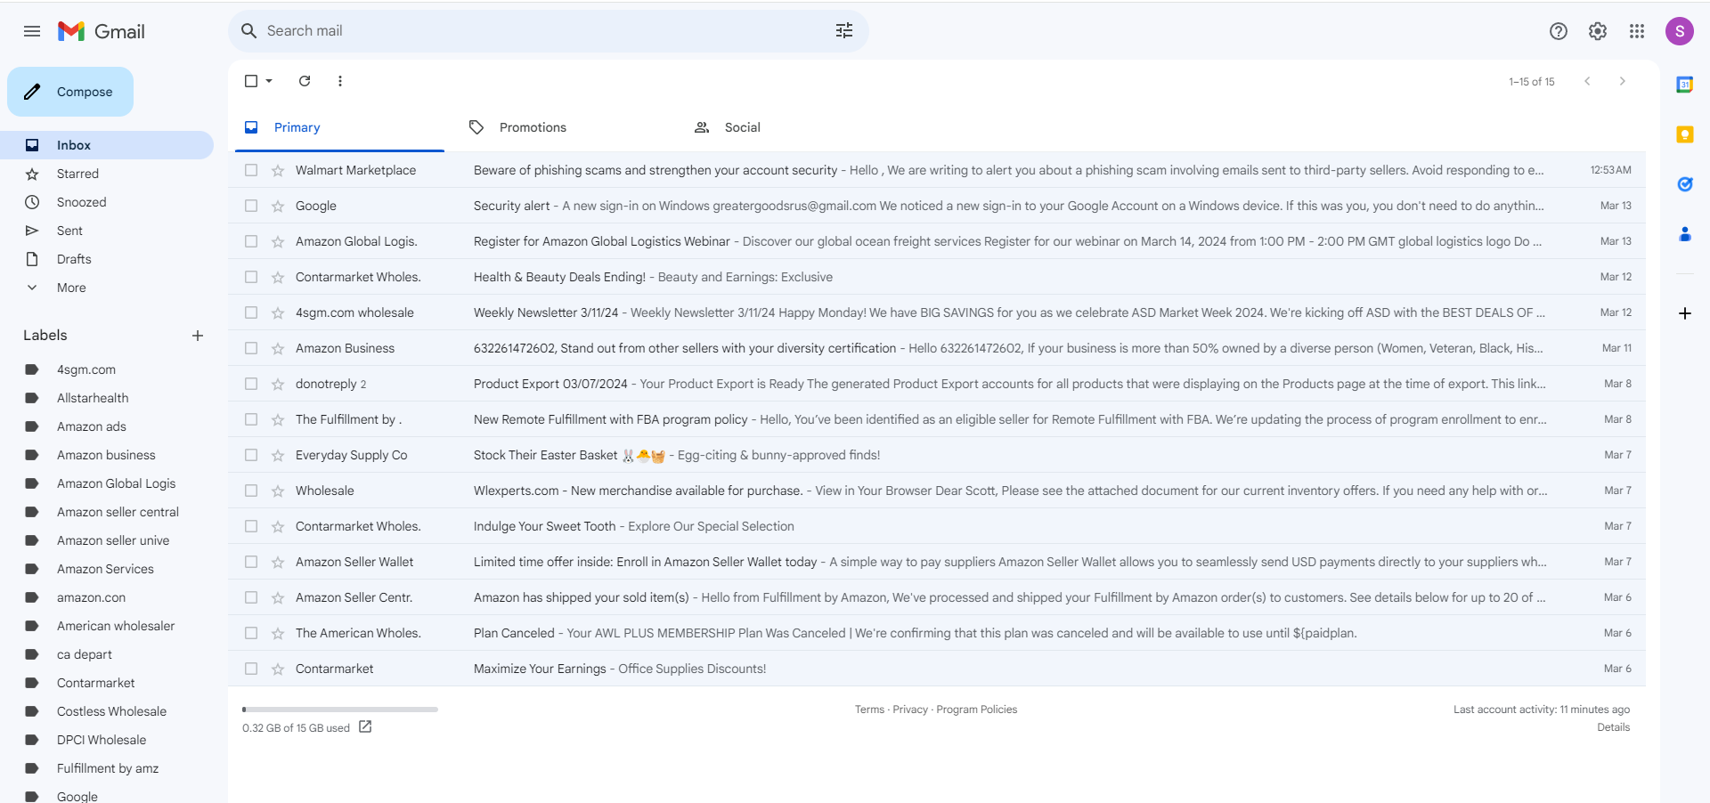Viewport: 1710px width, 803px height.
Task: Open the select dropdown arrow
Action: (269, 81)
